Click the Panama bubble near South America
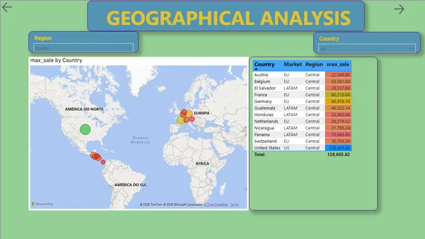Image resolution: width=425 pixels, height=239 pixels. click(x=103, y=162)
